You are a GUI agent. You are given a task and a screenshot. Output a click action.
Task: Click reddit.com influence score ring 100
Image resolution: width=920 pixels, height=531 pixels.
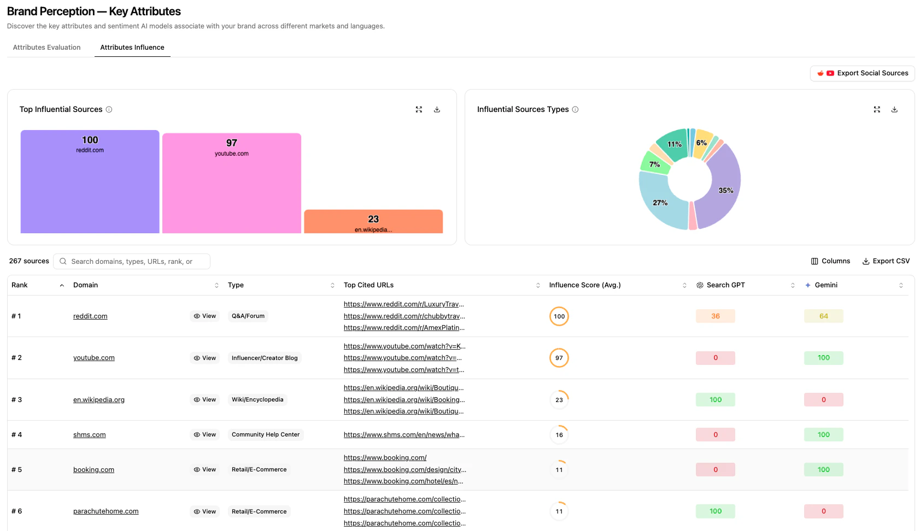[x=559, y=316]
